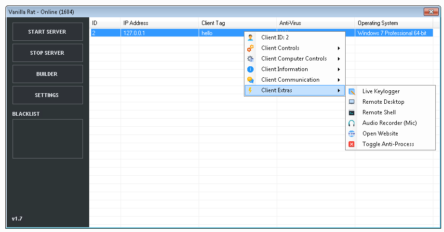Open the Client Communication menu item
444x232 pixels.
pyautogui.click(x=290, y=80)
